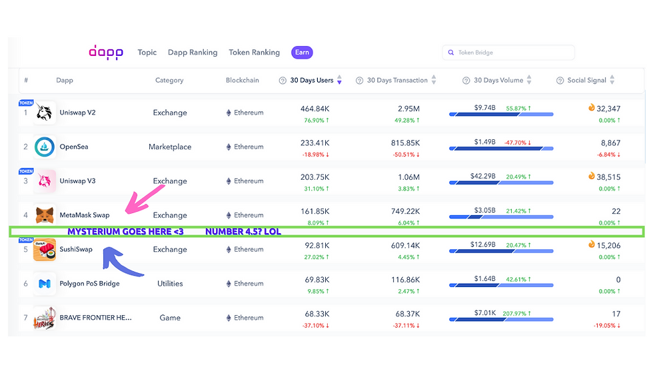Image resolution: width=653 pixels, height=373 pixels.
Task: Open the Polygon PoS Bridge link
Action: (x=89, y=284)
